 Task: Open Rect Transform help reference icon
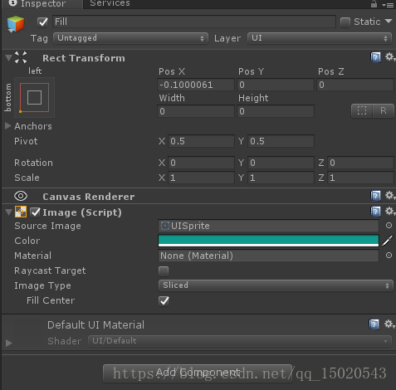point(375,57)
